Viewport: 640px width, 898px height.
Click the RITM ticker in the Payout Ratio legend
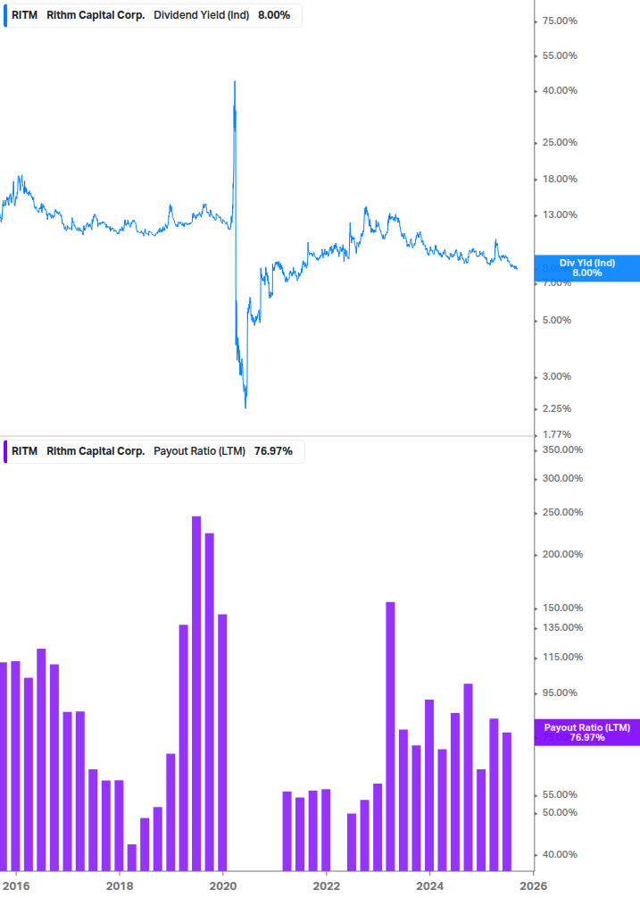point(25,451)
